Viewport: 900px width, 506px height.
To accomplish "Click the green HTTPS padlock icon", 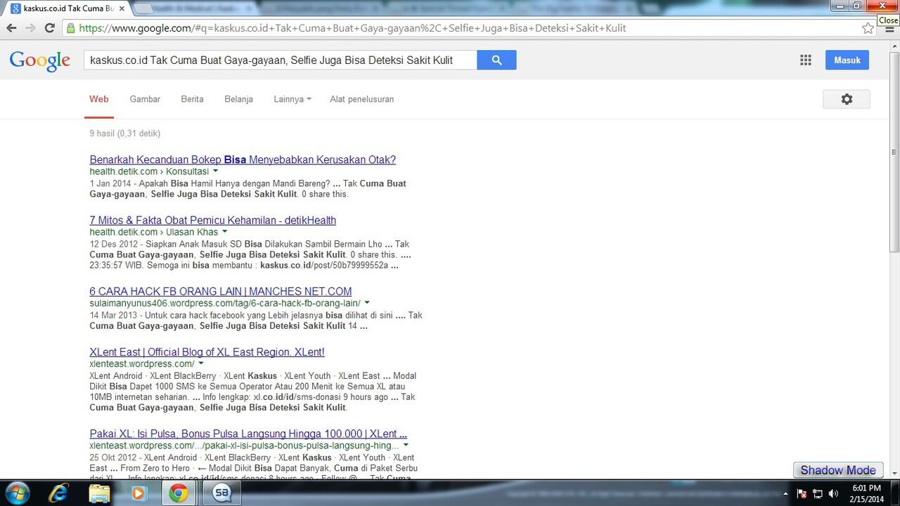I will click(x=70, y=28).
